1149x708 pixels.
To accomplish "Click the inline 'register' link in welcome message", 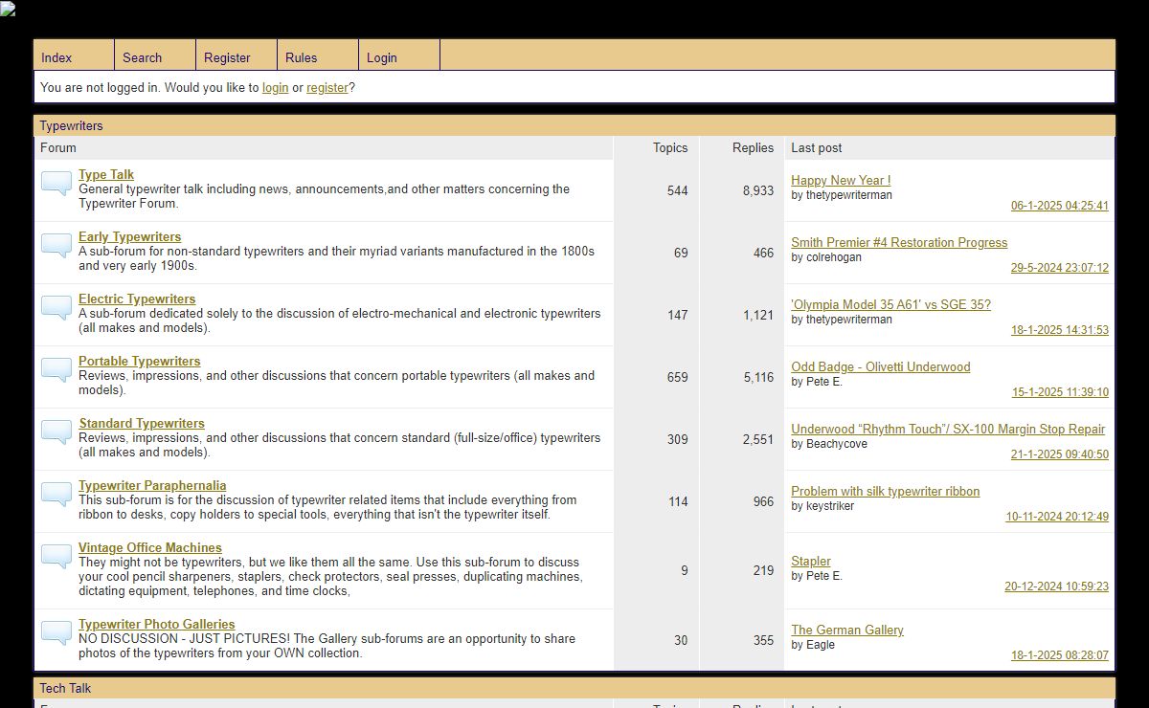I will click(327, 87).
